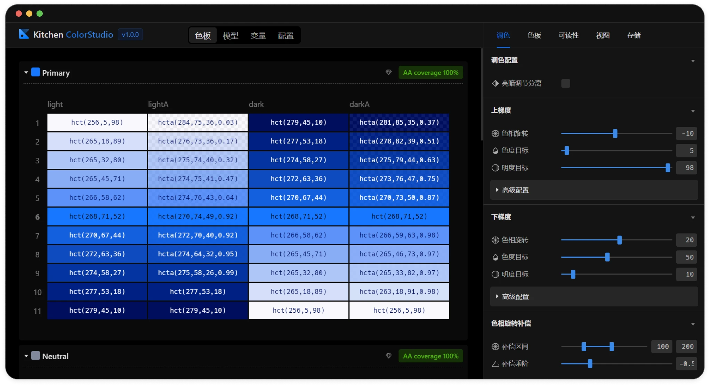Viewport: 710px width, 386px height.
Task: Expand 高级配置 under 上梯度
Action: [x=515, y=190]
